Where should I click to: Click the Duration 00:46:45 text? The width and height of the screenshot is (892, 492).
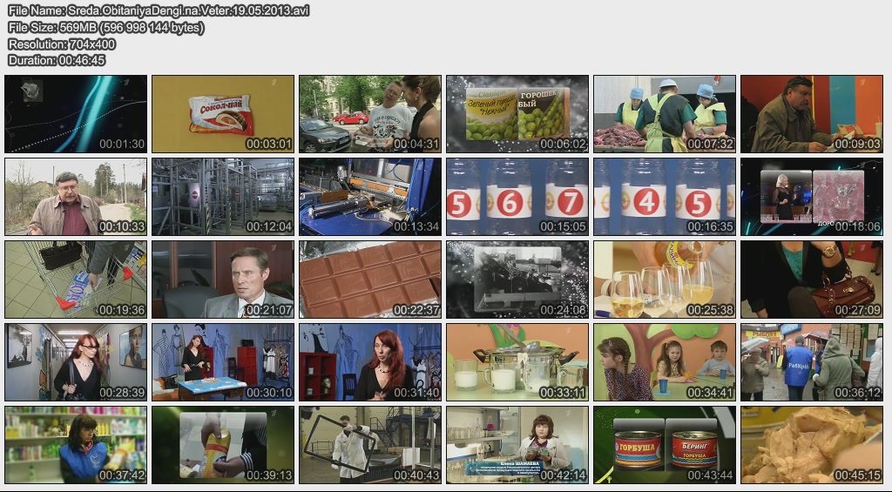pos(57,60)
